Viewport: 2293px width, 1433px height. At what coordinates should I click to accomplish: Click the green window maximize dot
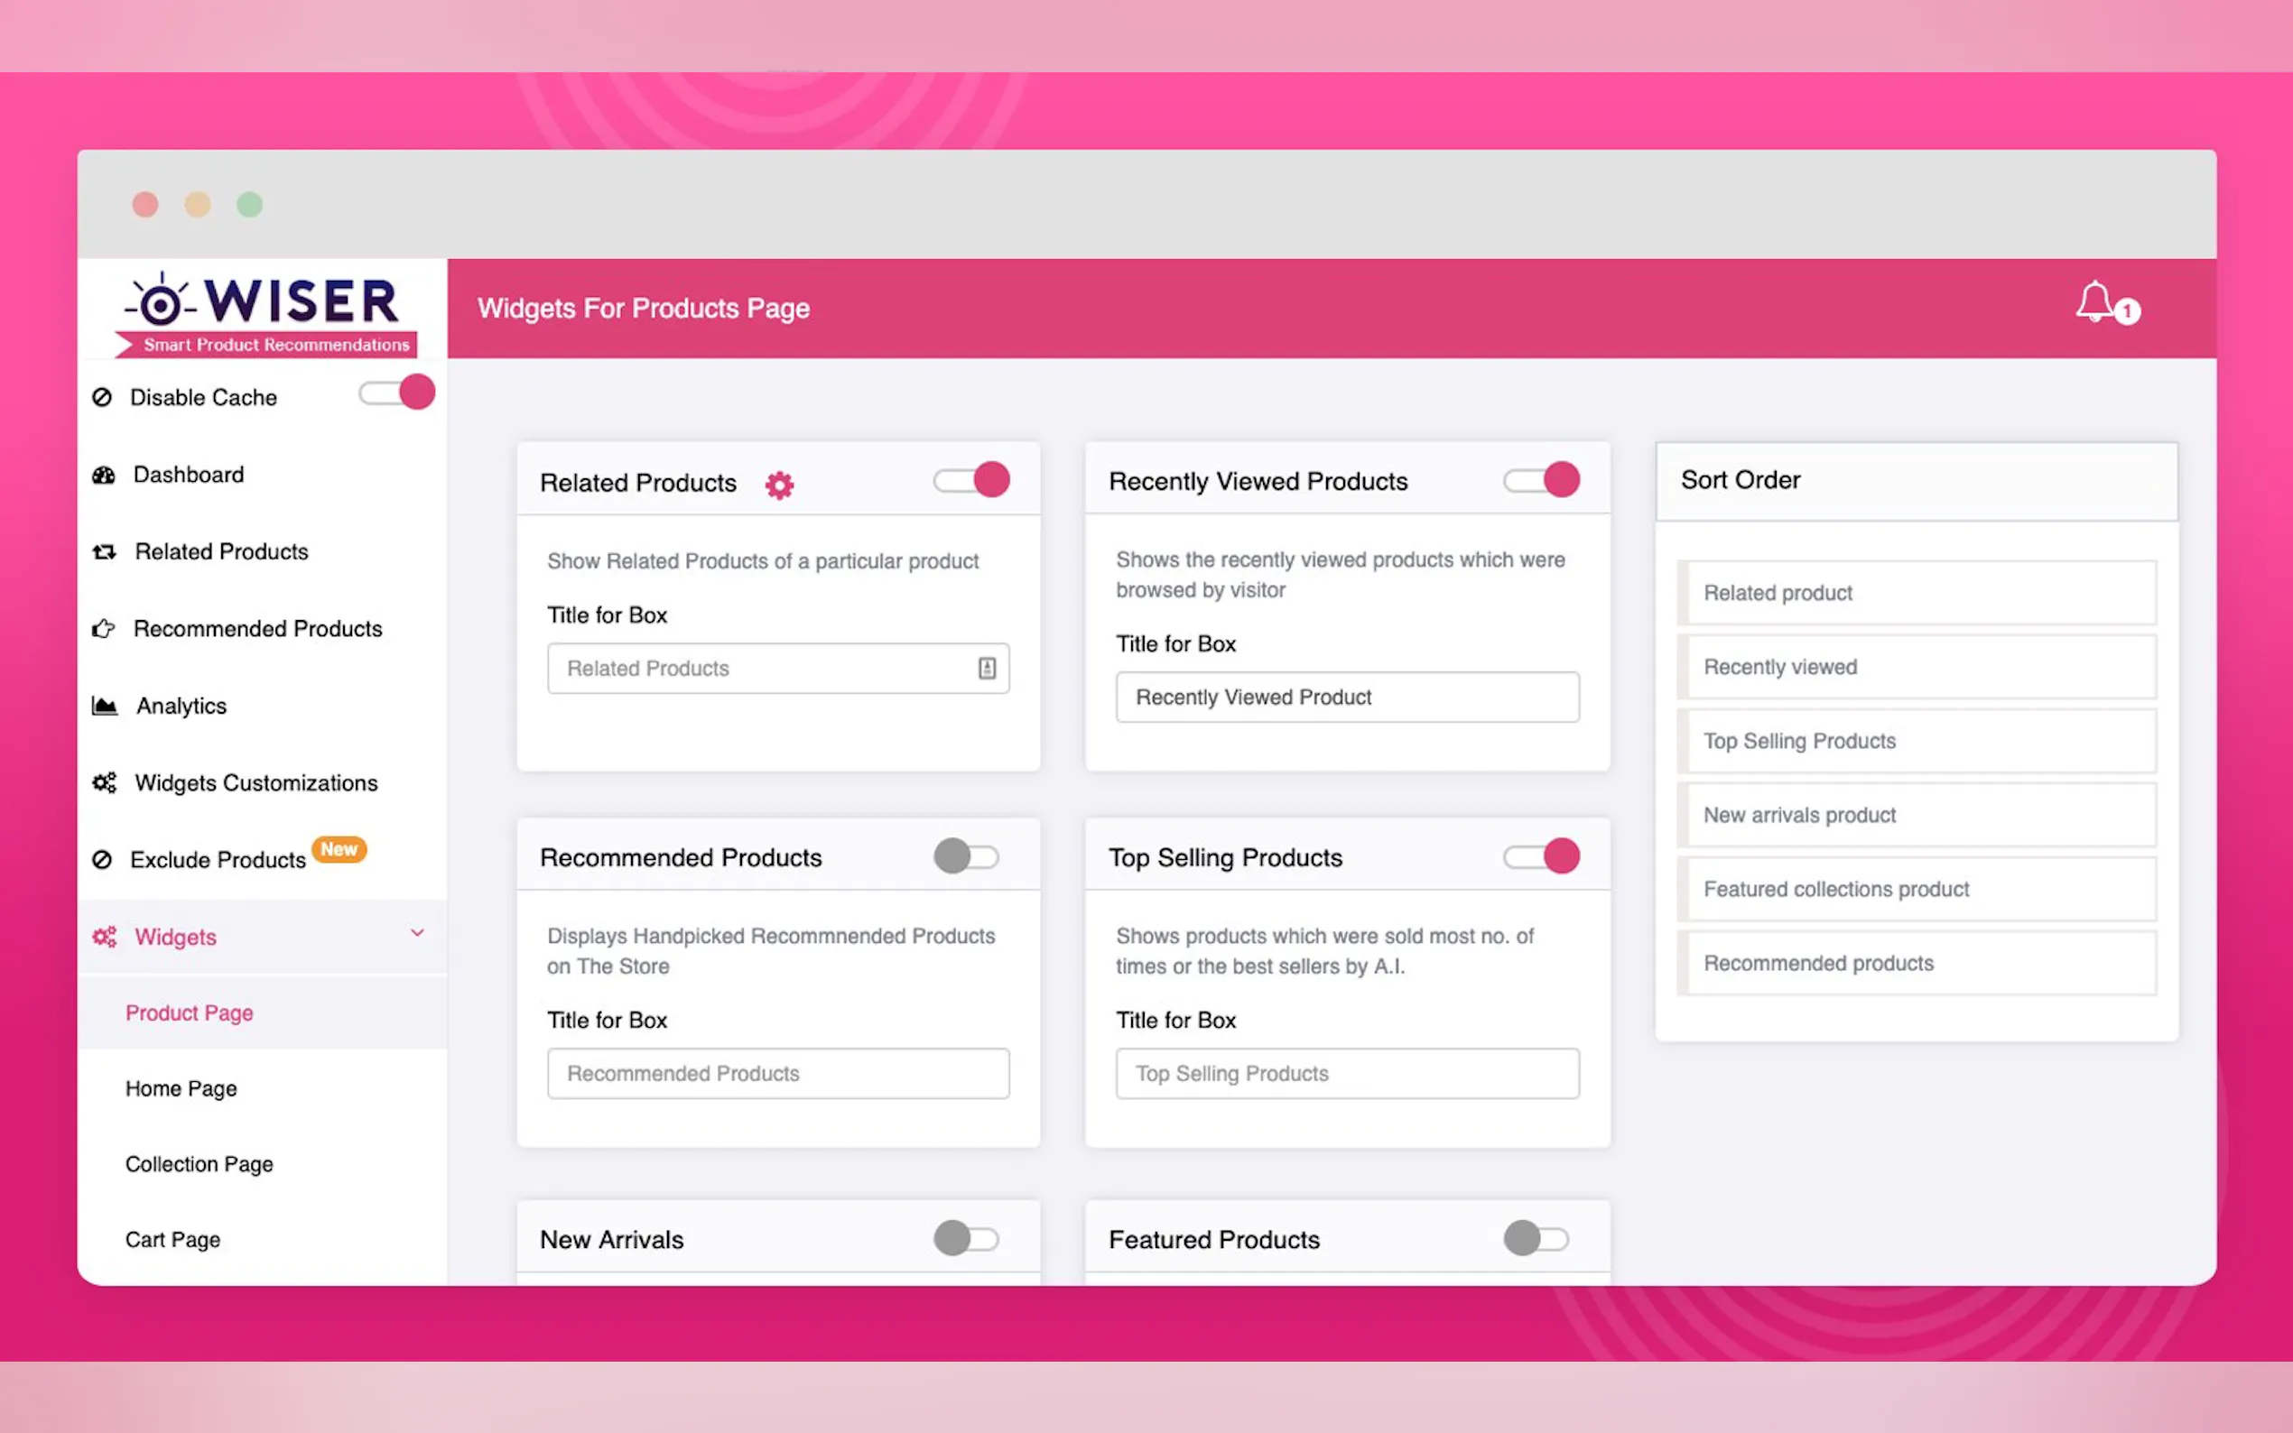(x=249, y=204)
